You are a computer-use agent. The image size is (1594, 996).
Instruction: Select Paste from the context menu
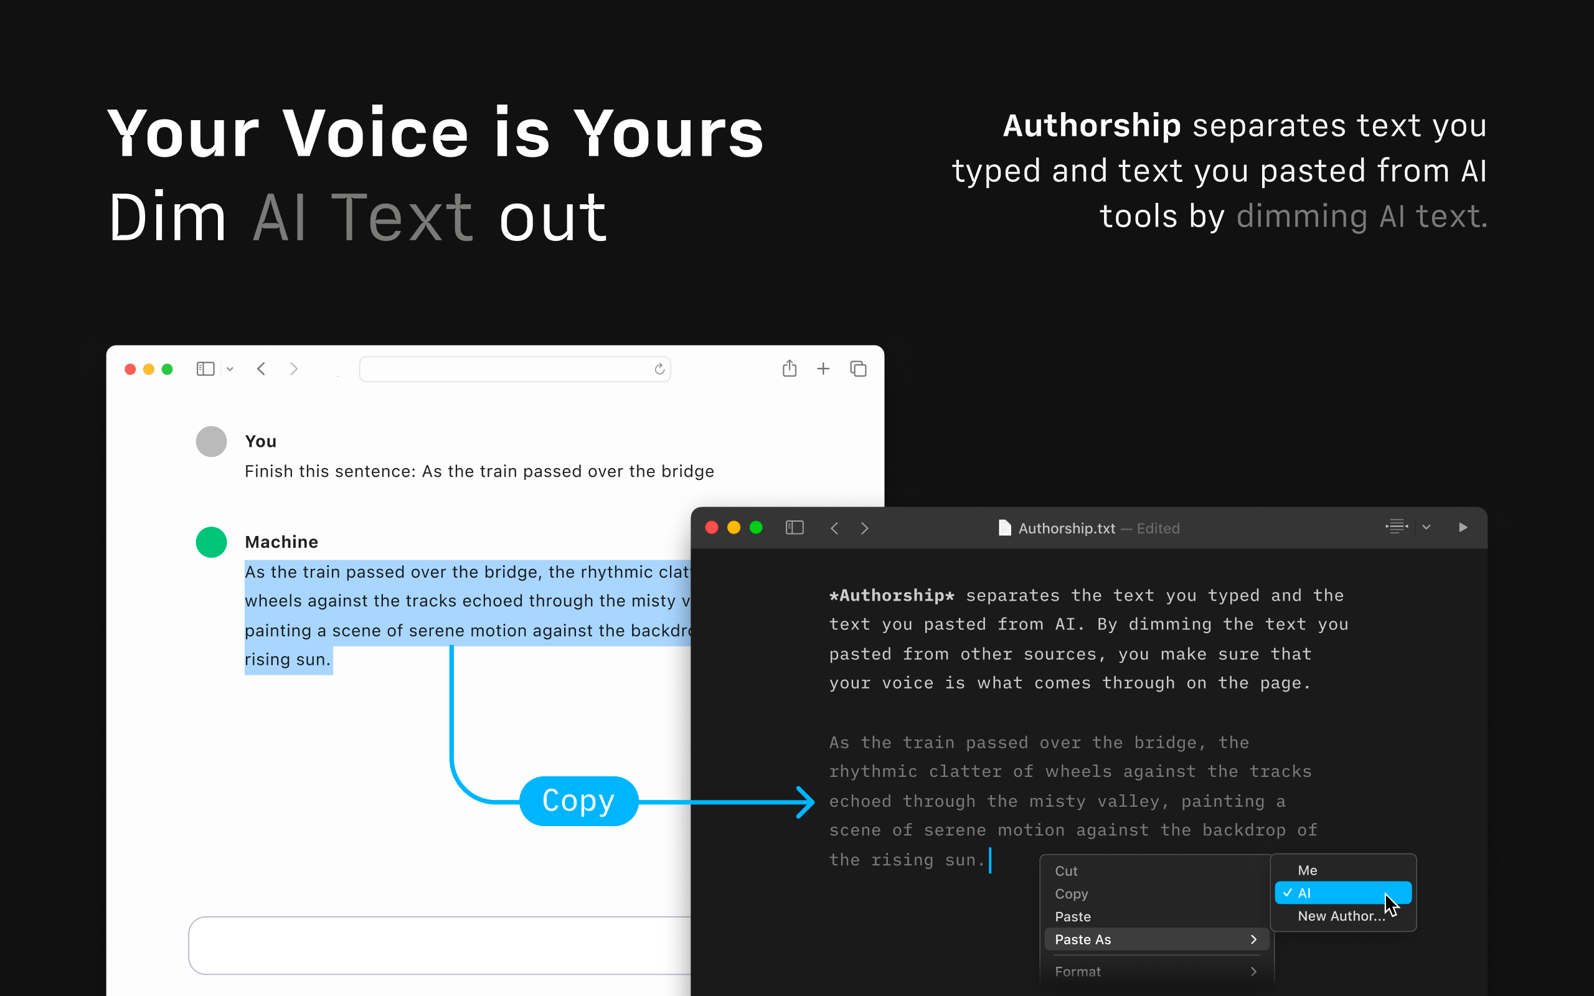click(1073, 916)
